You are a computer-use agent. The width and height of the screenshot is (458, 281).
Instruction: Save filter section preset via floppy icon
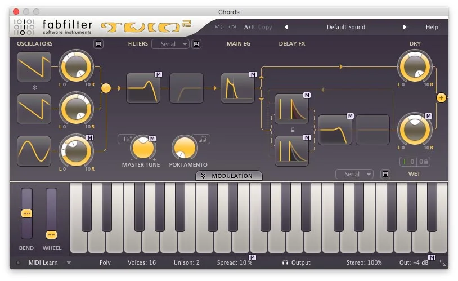coord(196,44)
